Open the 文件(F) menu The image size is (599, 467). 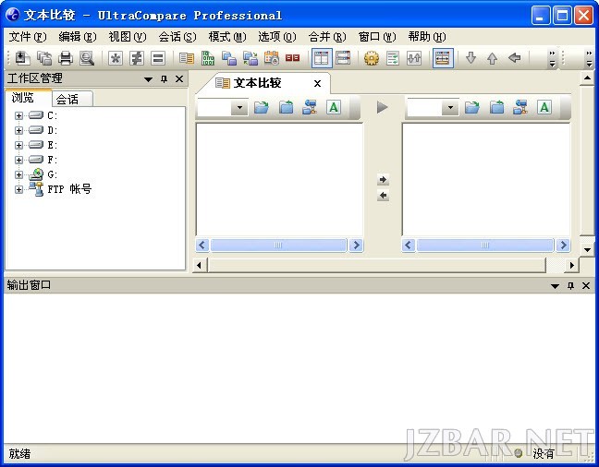(28, 37)
